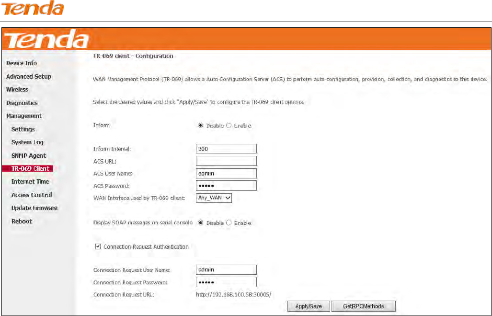Screen dimensions: 492x316
Task: Disable SOAP messages on serial console
Action: click(201, 222)
